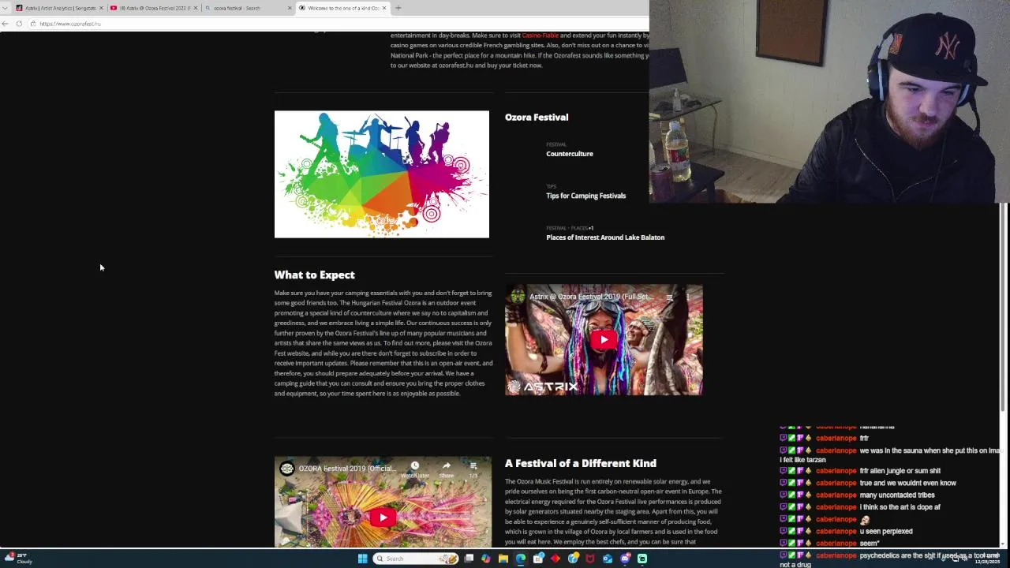Click Watch later on the OZORA video
Viewport: 1010px width, 568px height.
415,469
